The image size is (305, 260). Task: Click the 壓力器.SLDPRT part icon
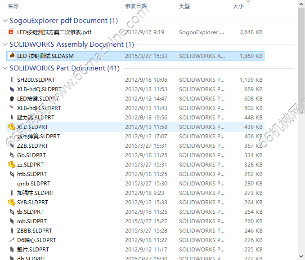pos(12,117)
